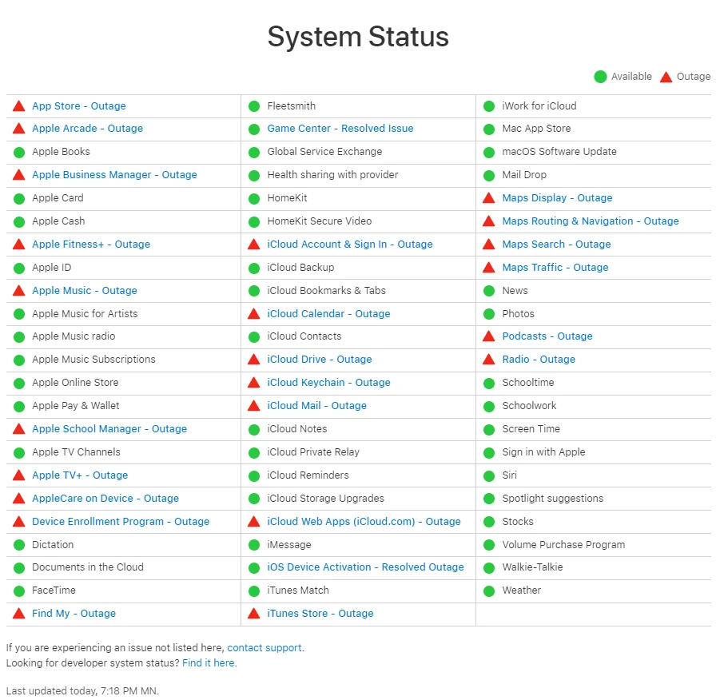Open Maps Routing & Navigation - Outage
This screenshot has width=720, height=700.
[591, 221]
